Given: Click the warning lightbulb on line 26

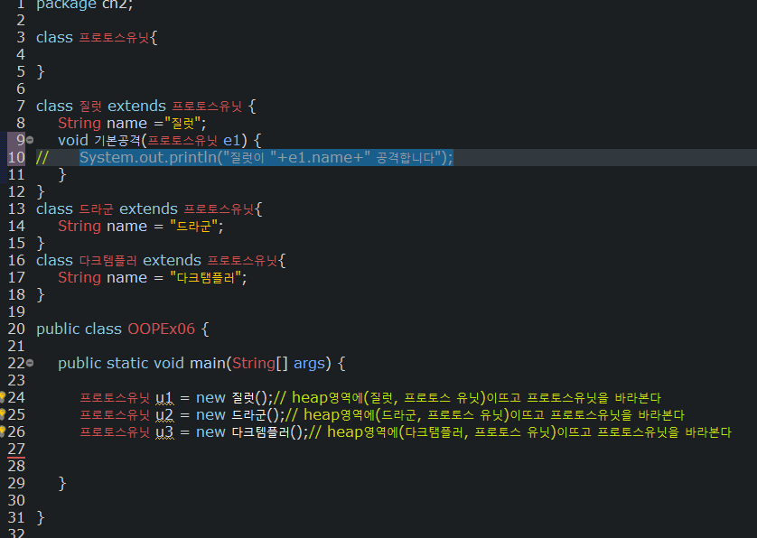Looking at the screenshot, I should tap(2, 431).
